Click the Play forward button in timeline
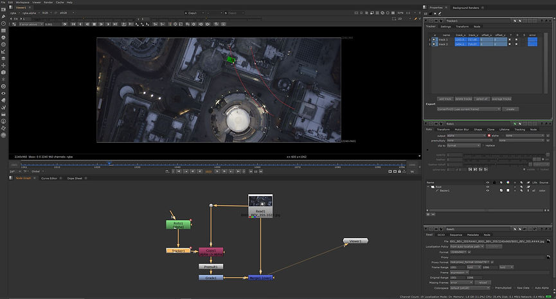 (x=217, y=171)
